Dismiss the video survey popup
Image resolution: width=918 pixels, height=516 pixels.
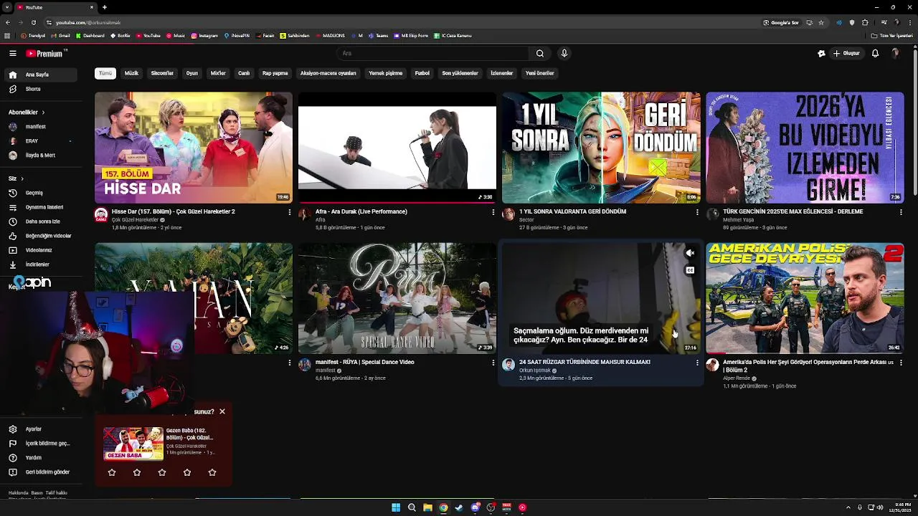(x=222, y=411)
